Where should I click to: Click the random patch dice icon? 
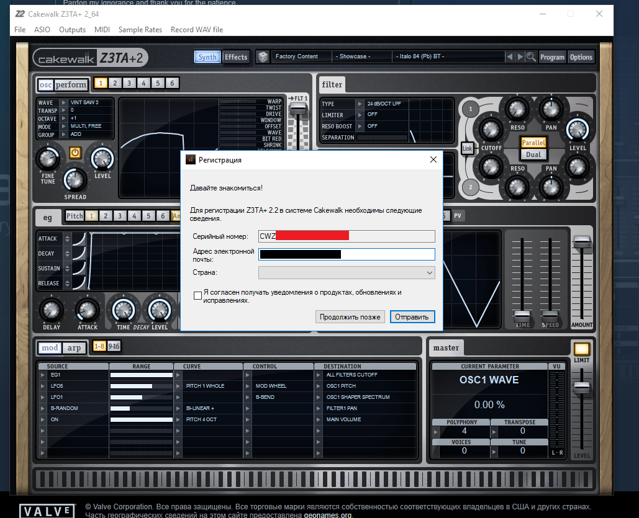[x=263, y=57]
